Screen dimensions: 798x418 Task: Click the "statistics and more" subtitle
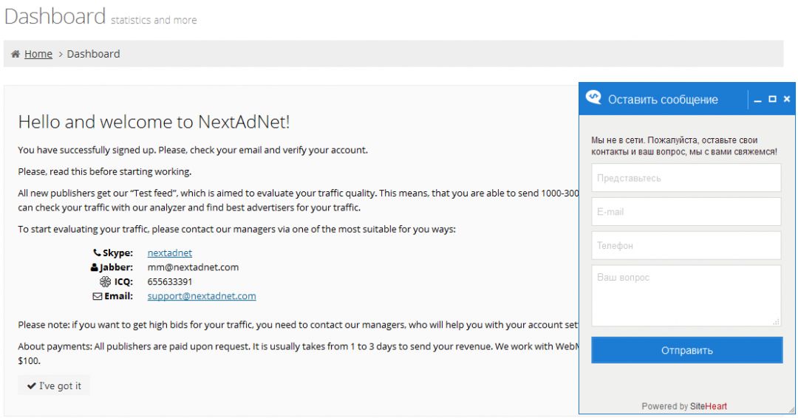[154, 21]
